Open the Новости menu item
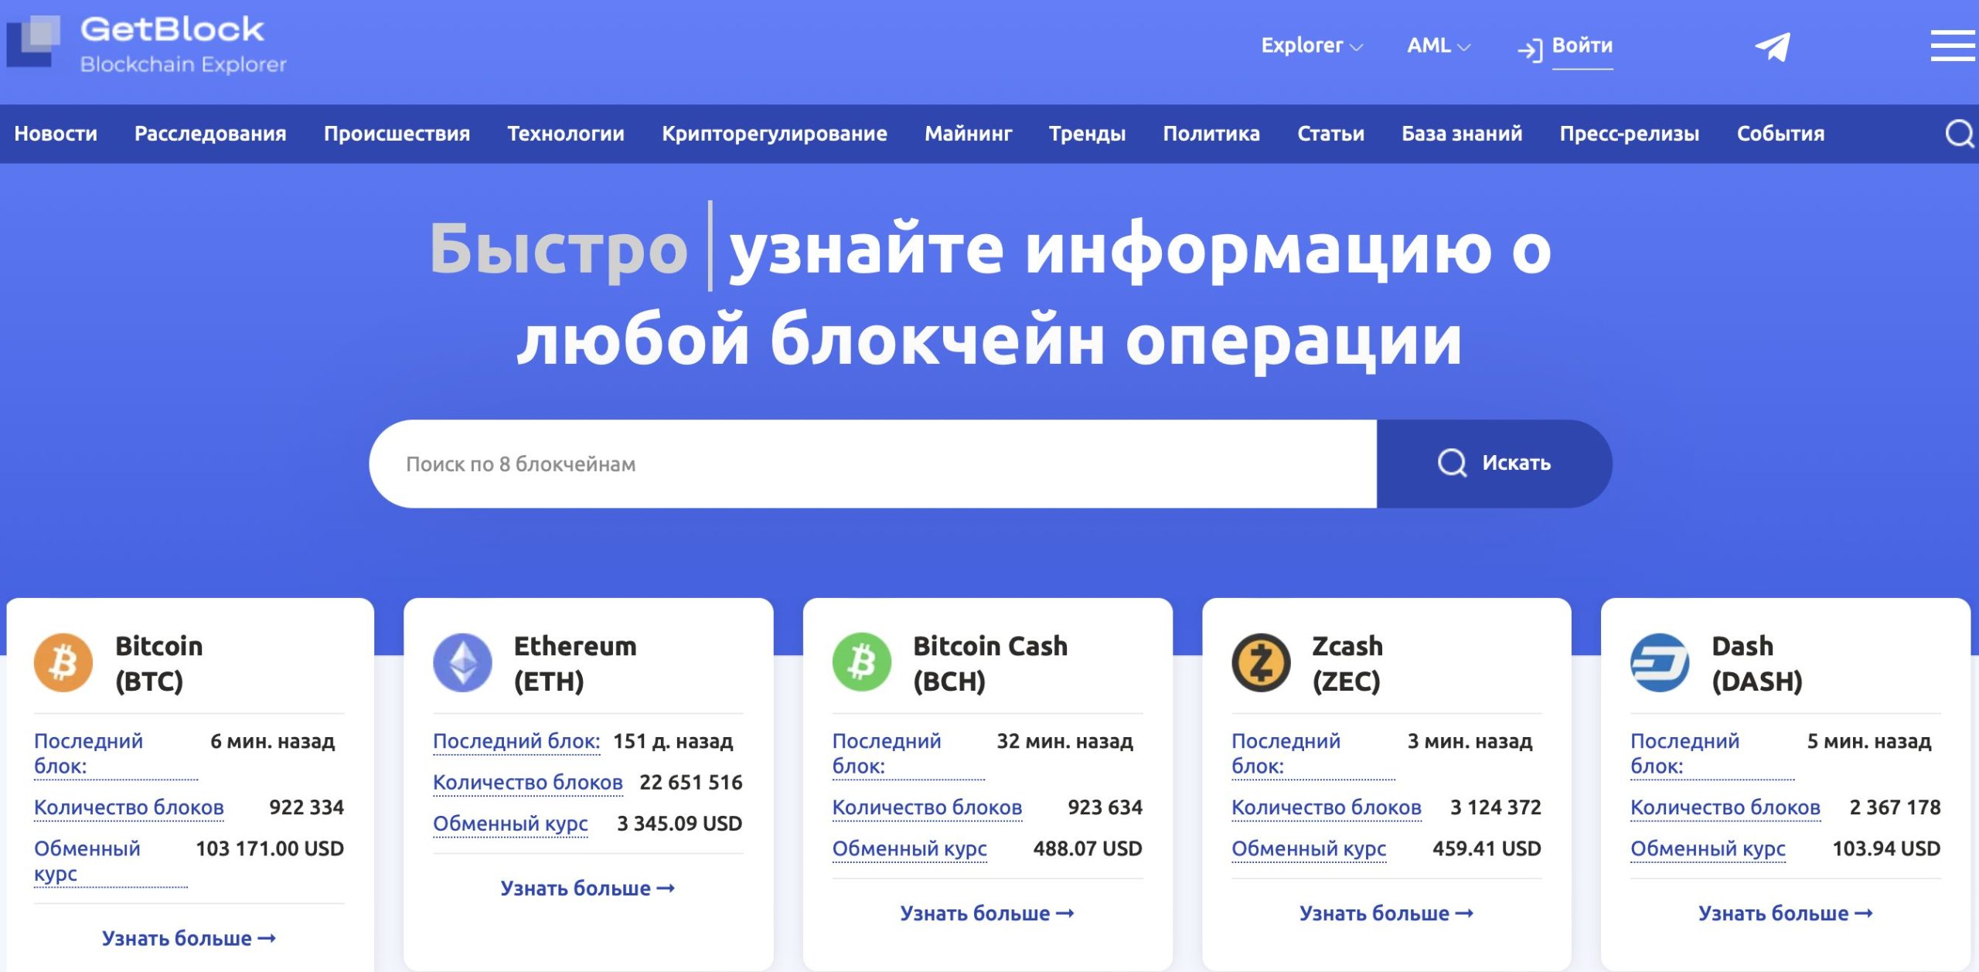This screenshot has height=972, width=1979. point(56,134)
